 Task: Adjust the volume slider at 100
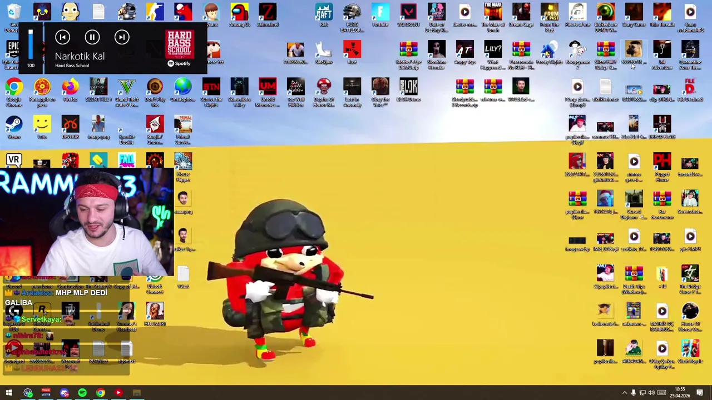[x=31, y=44]
